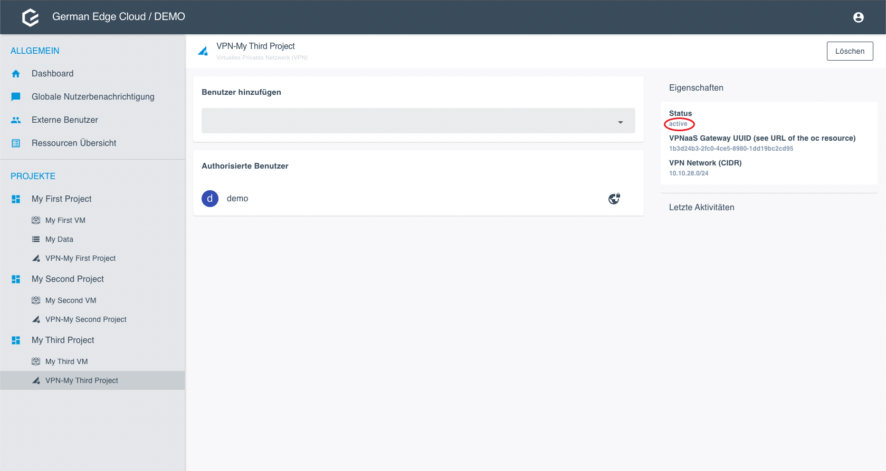The height and width of the screenshot is (471, 886).
Task: Click the globe lock icon for user demo
Action: click(x=614, y=199)
